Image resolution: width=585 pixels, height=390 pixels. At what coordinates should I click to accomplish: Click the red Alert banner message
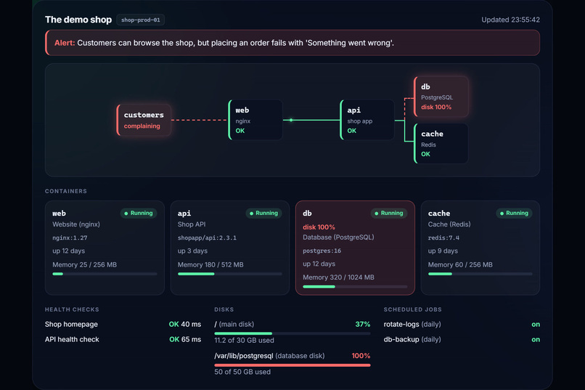pos(292,43)
